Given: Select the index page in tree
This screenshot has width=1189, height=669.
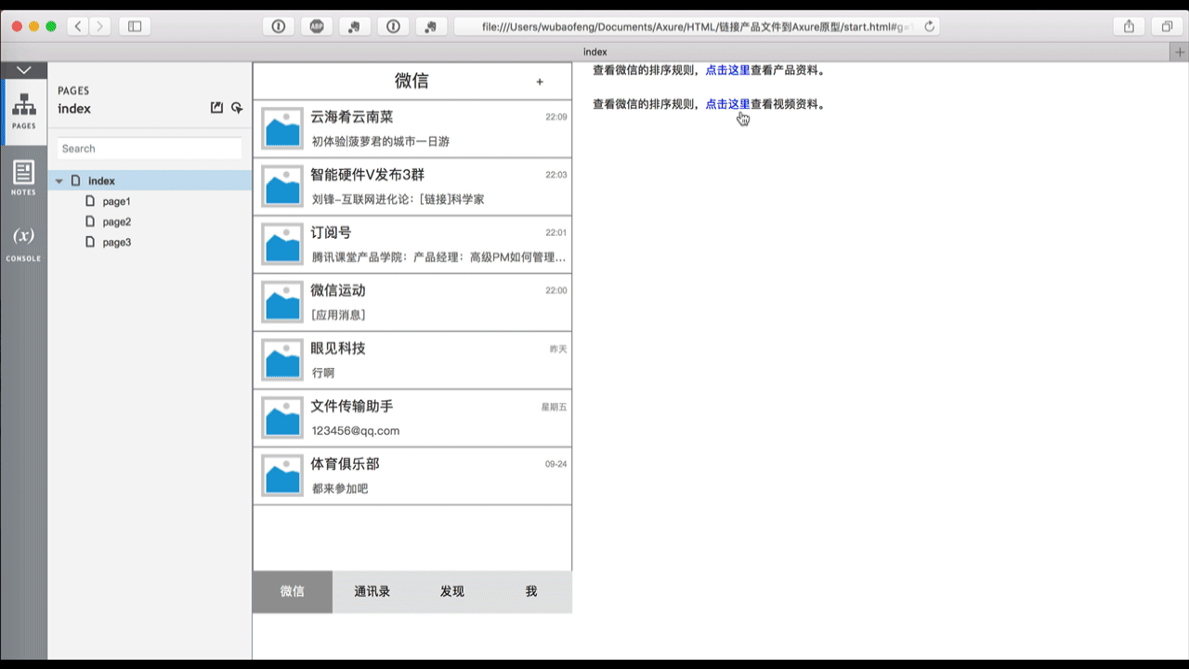Looking at the screenshot, I should [x=150, y=181].
